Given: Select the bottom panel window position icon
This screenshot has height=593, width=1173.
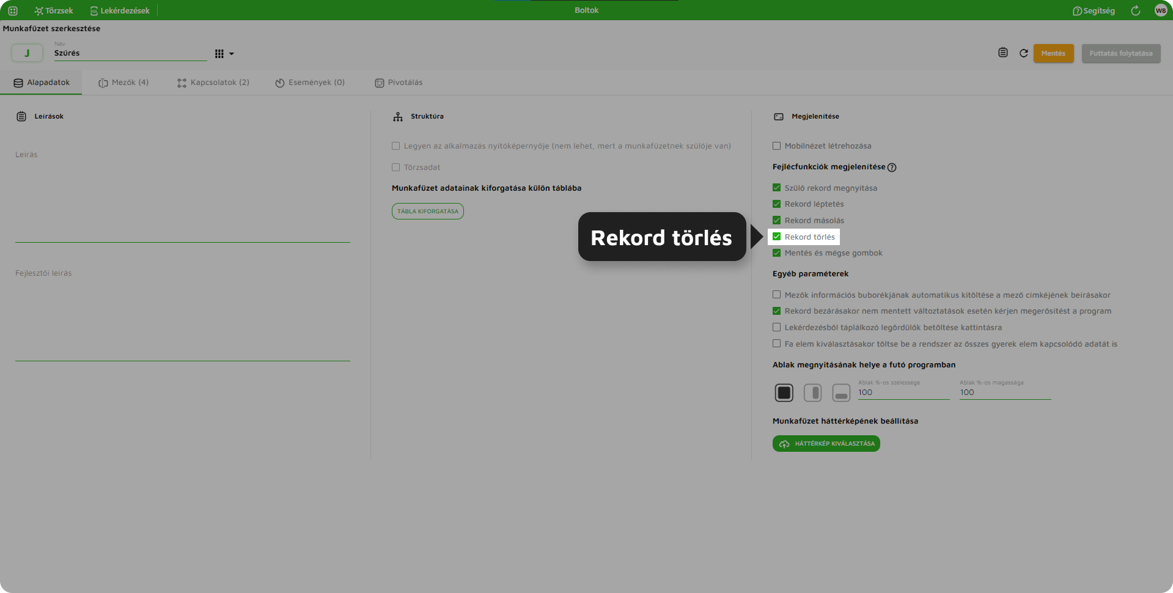Looking at the screenshot, I should (x=841, y=392).
